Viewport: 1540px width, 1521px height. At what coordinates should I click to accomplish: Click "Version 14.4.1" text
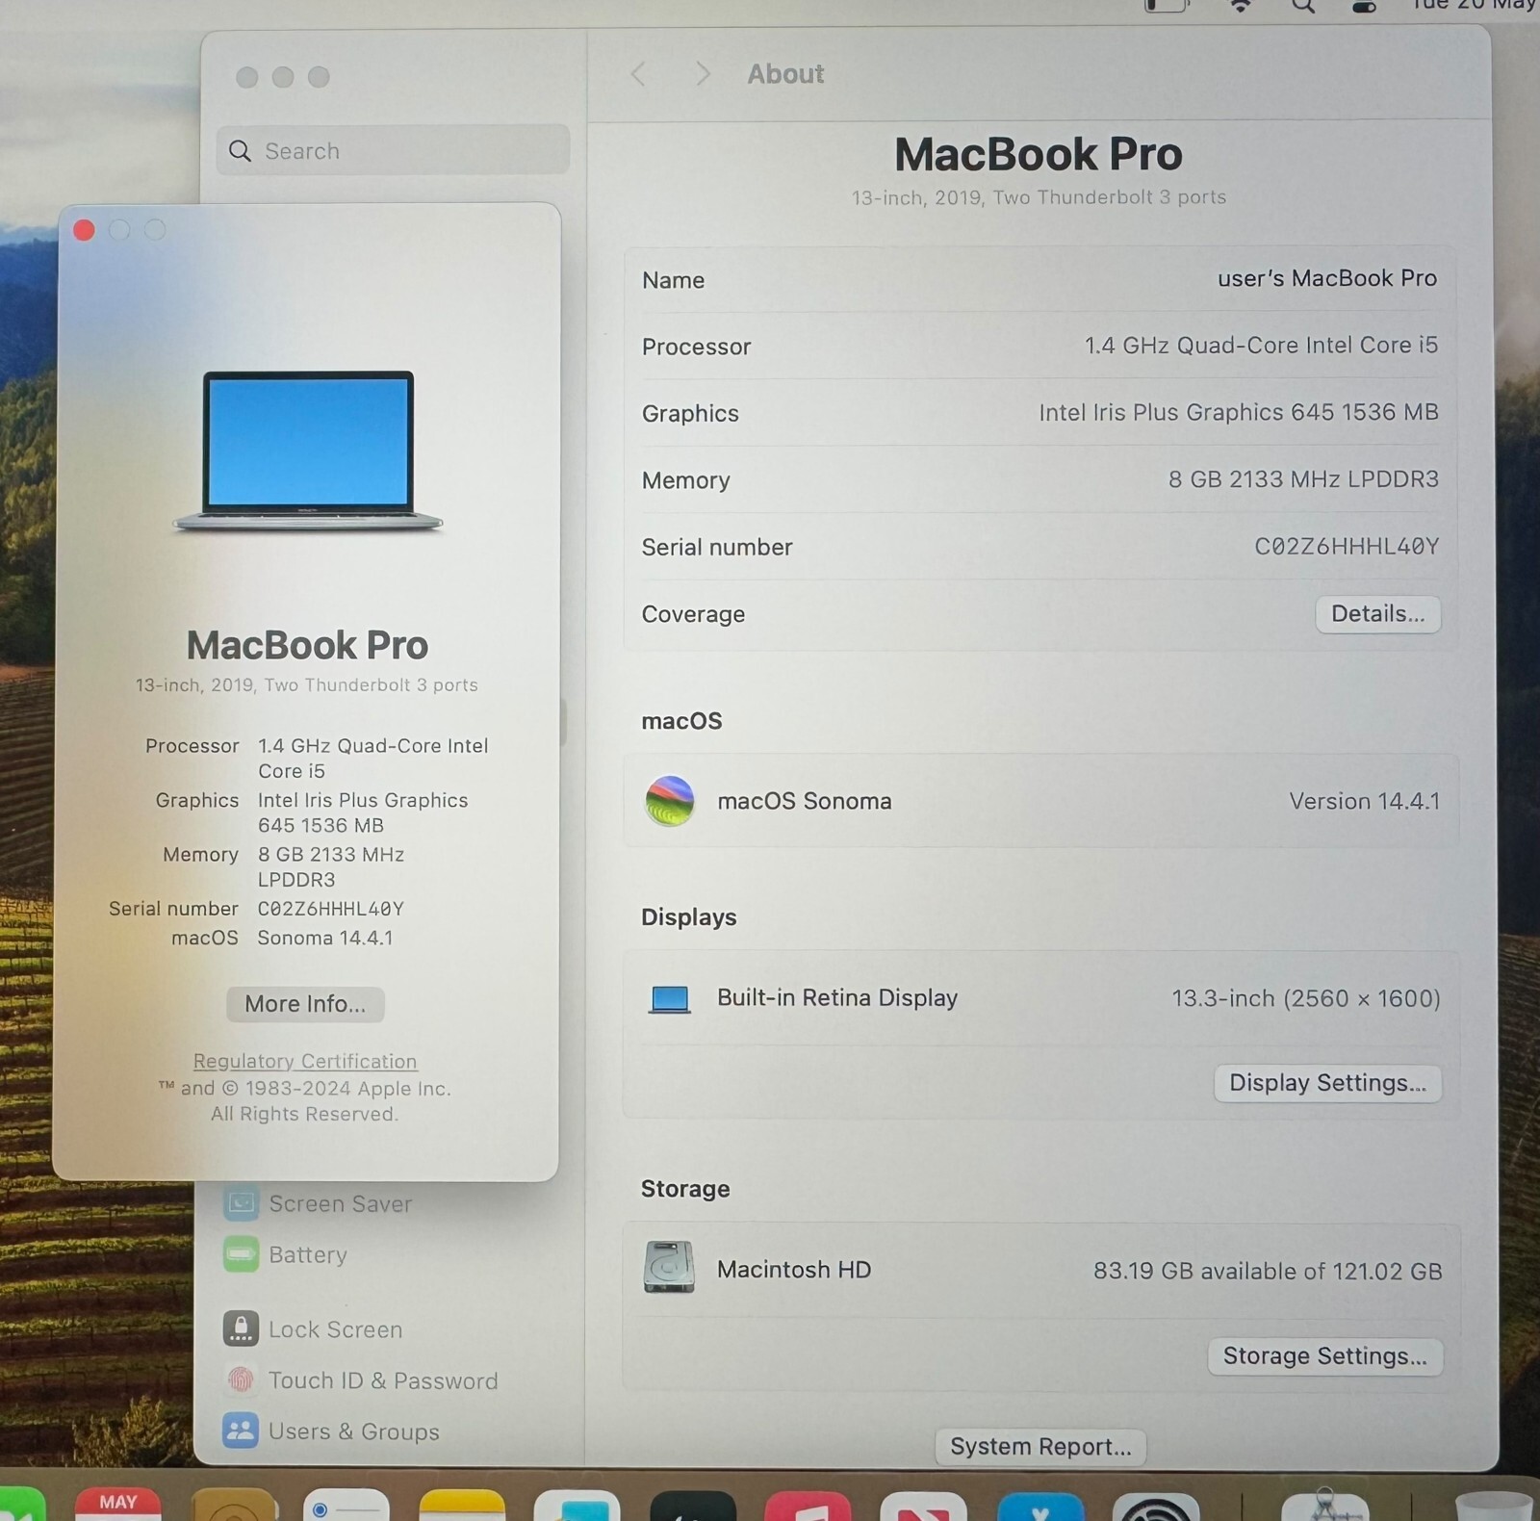click(x=1365, y=801)
